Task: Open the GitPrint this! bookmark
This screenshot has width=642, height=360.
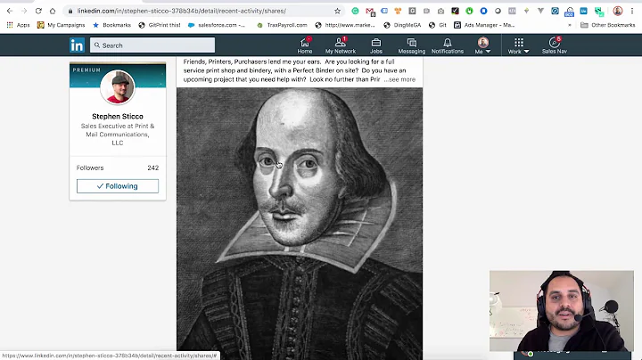Action: coord(160,25)
